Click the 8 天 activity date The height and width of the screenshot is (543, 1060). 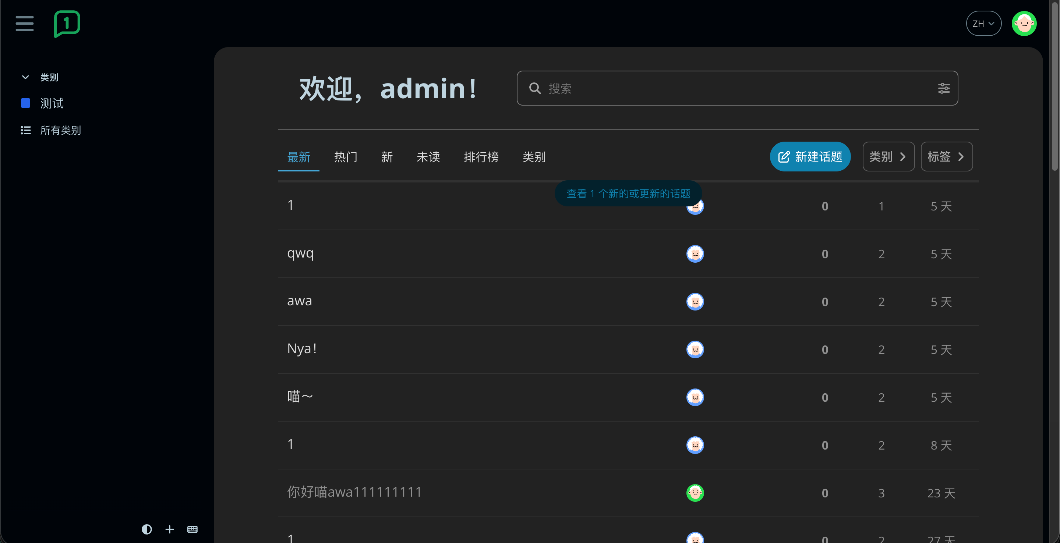[x=941, y=445]
